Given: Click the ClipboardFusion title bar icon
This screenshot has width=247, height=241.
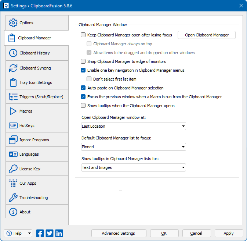Looking at the screenshot, I should [6, 6].
